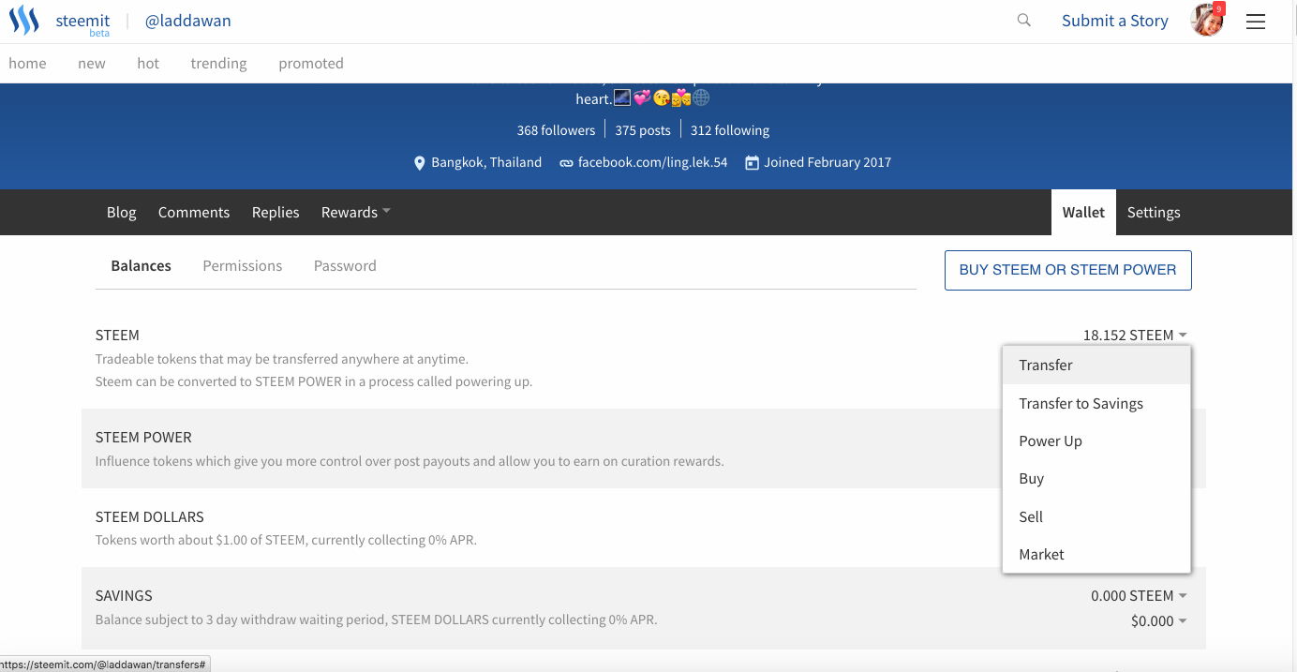Click the location pin icon beside Bangkok

point(420,163)
